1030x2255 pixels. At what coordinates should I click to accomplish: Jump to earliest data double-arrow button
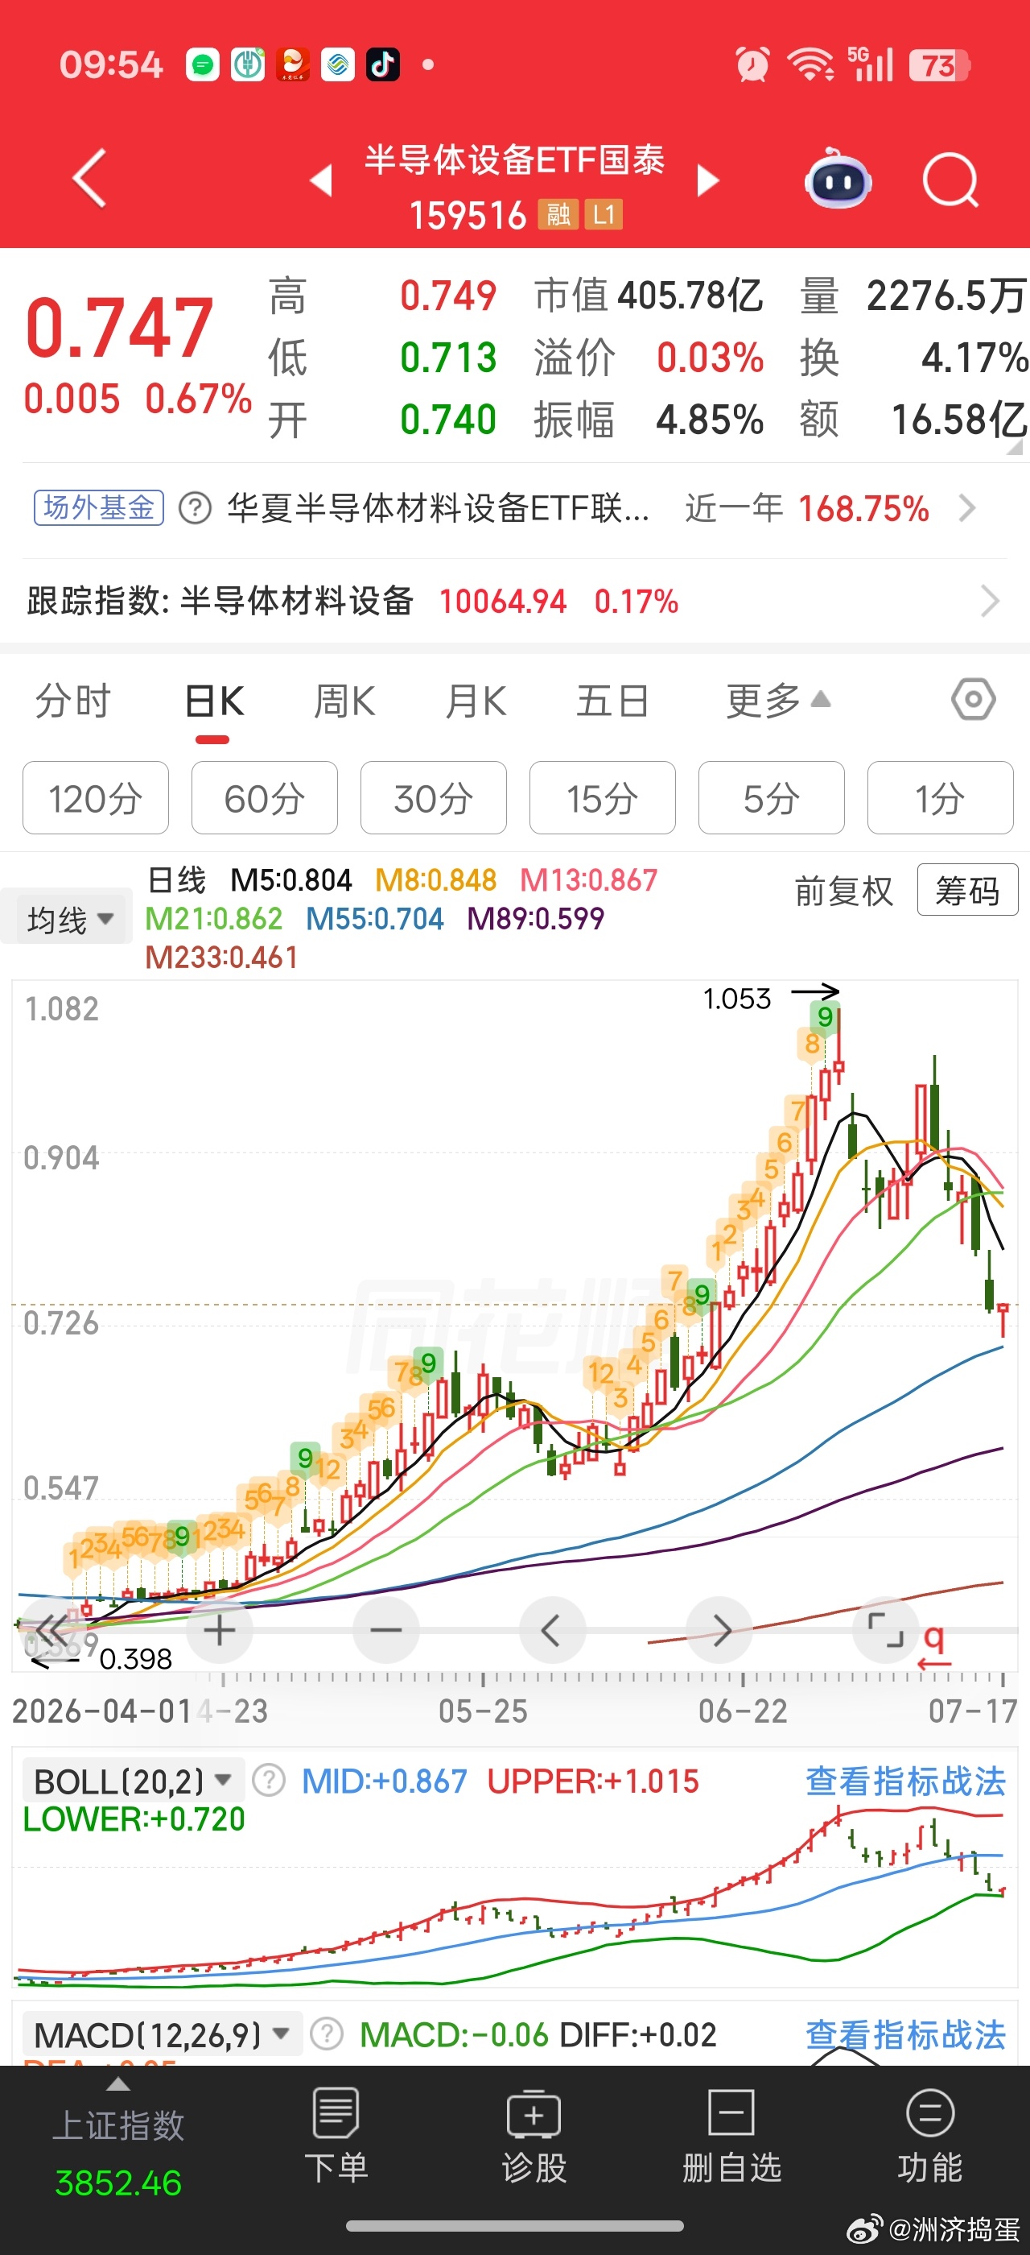(x=51, y=1630)
